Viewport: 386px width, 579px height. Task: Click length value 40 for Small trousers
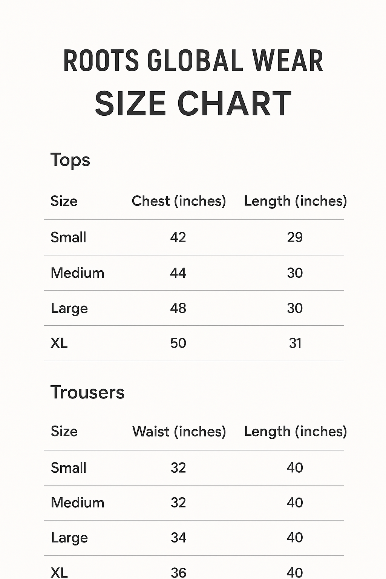click(295, 468)
